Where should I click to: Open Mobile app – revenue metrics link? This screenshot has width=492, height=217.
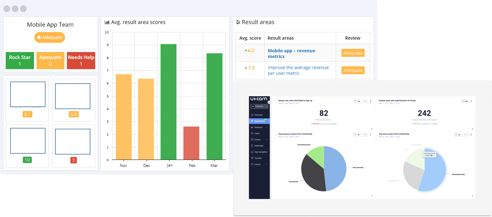pos(291,54)
